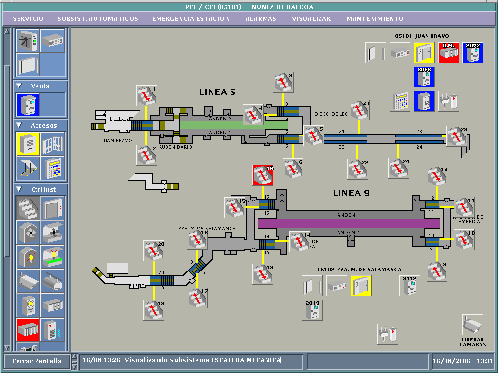498x373 pixels.
Task: Open ticket machine 3086 icon
Action: 424,77
